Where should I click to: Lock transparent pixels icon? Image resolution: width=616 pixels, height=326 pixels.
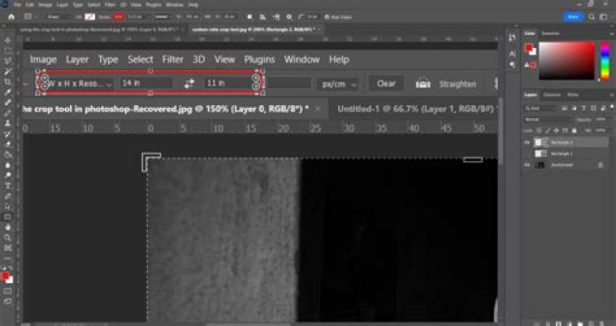coord(539,130)
